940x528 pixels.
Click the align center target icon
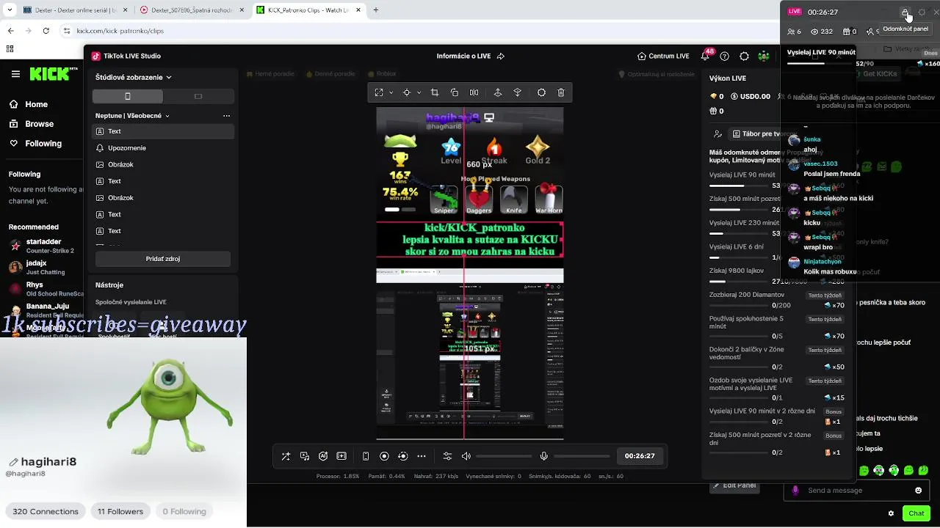(x=407, y=92)
